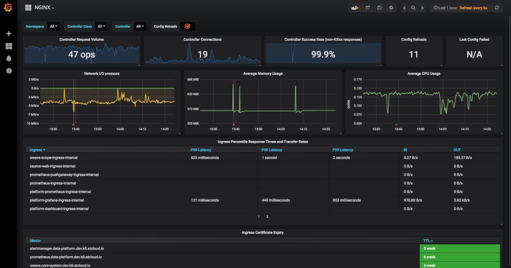Click the Save dashboard disk icon
Image resolution: width=511 pixels, height=268 pixels.
[379, 8]
